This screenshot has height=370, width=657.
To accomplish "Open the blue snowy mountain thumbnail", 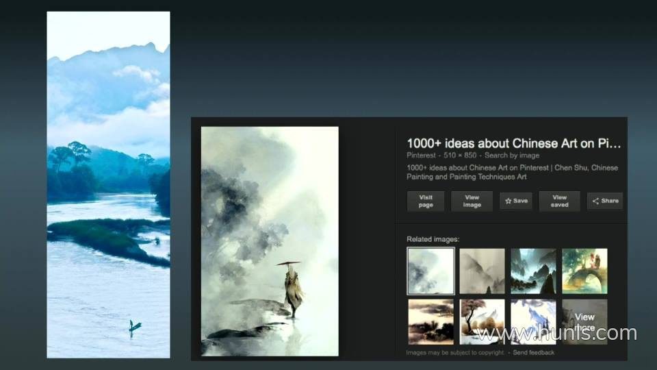I will pos(533,322).
